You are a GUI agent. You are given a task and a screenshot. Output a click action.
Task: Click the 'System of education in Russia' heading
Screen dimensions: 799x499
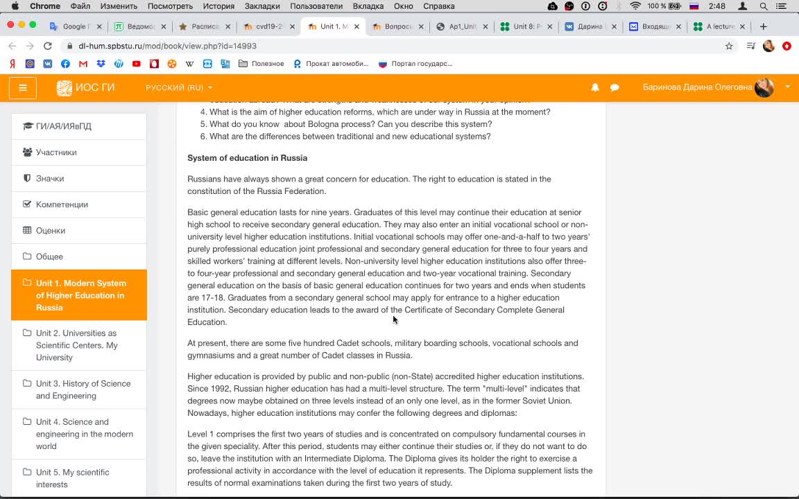[247, 158]
